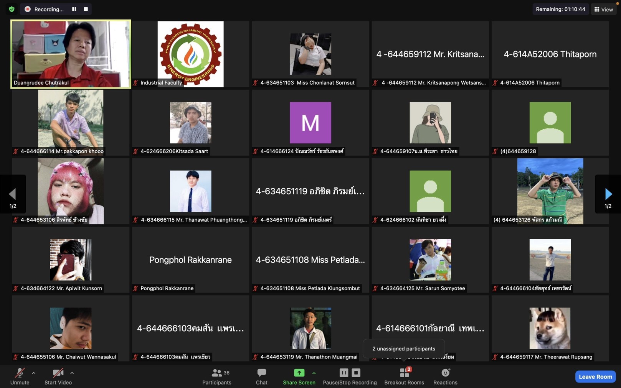Open Breakout Rooms
Screen dimensions: 621x388
pyautogui.click(x=404, y=373)
